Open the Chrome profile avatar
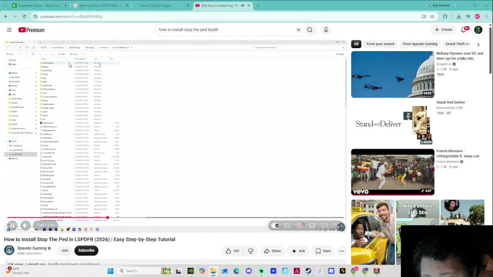 coord(477,17)
